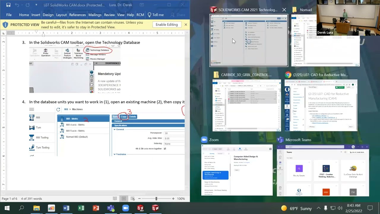Click the 4 of 391 words counter

[x=31, y=199]
